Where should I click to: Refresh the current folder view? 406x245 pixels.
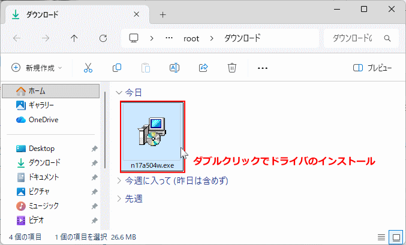(x=103, y=38)
